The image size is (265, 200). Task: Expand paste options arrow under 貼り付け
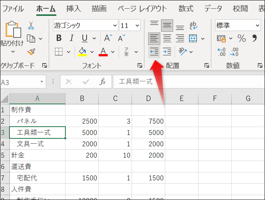click(x=13, y=51)
